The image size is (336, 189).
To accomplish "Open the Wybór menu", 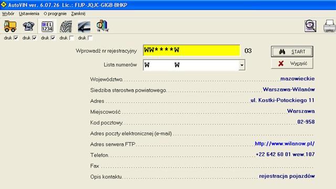I will 8,14.
